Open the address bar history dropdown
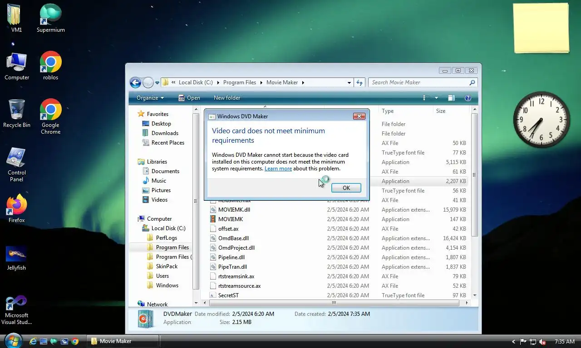The image size is (581, 348). coord(349,82)
